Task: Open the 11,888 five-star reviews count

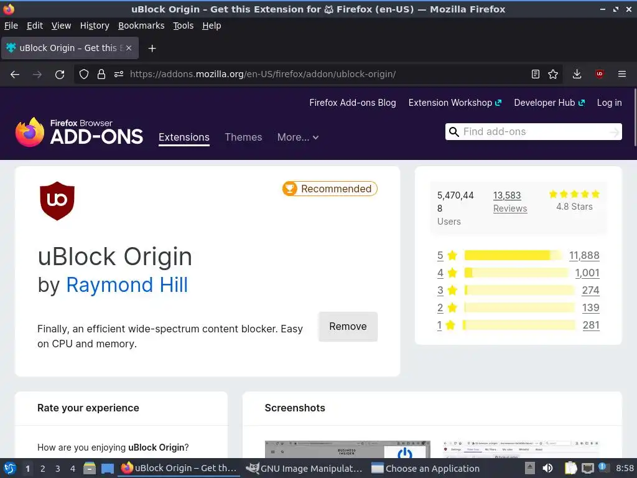Action: [x=584, y=255]
